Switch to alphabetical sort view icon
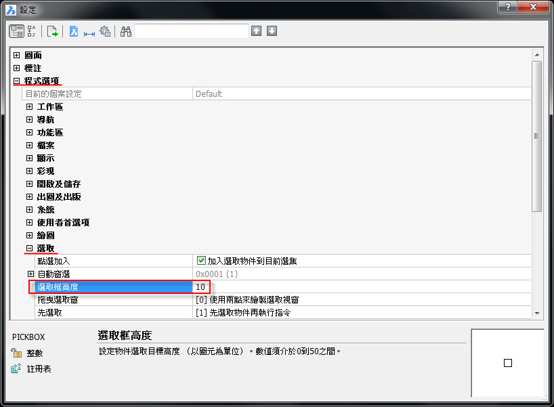The height and width of the screenshot is (407, 554). 31,31
